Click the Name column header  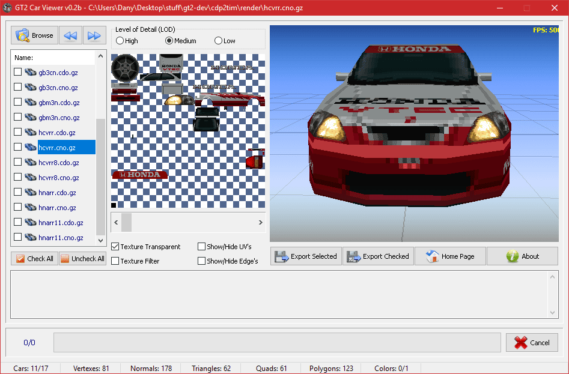click(53, 57)
